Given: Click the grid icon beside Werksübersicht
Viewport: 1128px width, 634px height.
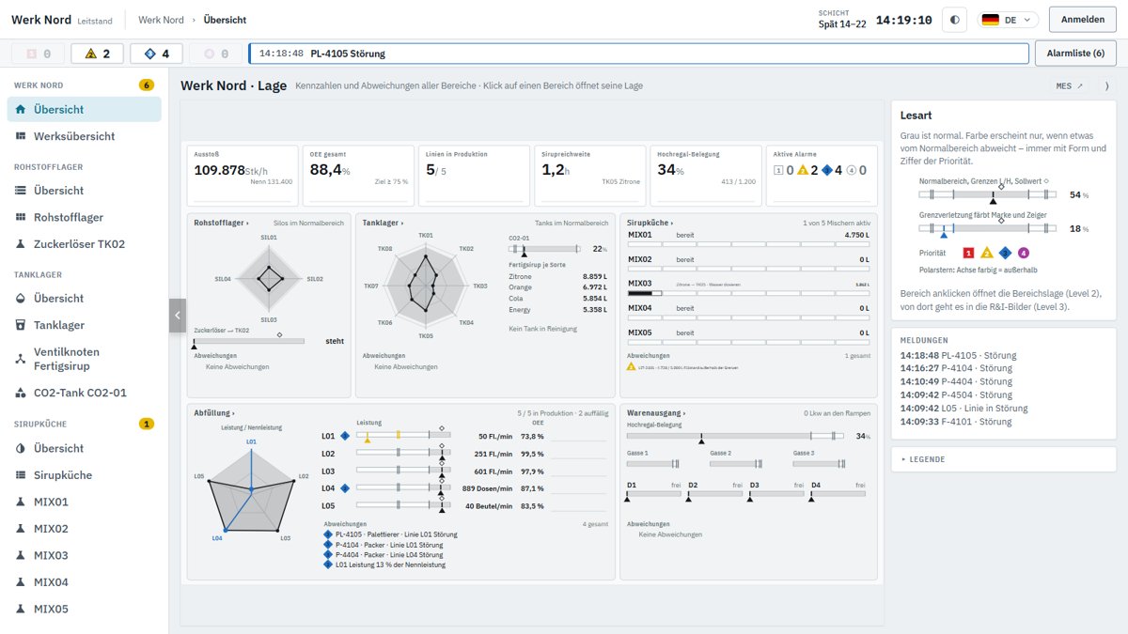Looking at the screenshot, I should coord(21,136).
